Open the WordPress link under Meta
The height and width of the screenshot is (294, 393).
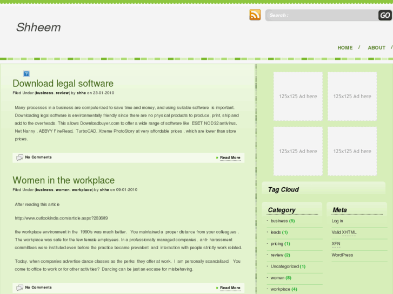[x=342, y=255]
